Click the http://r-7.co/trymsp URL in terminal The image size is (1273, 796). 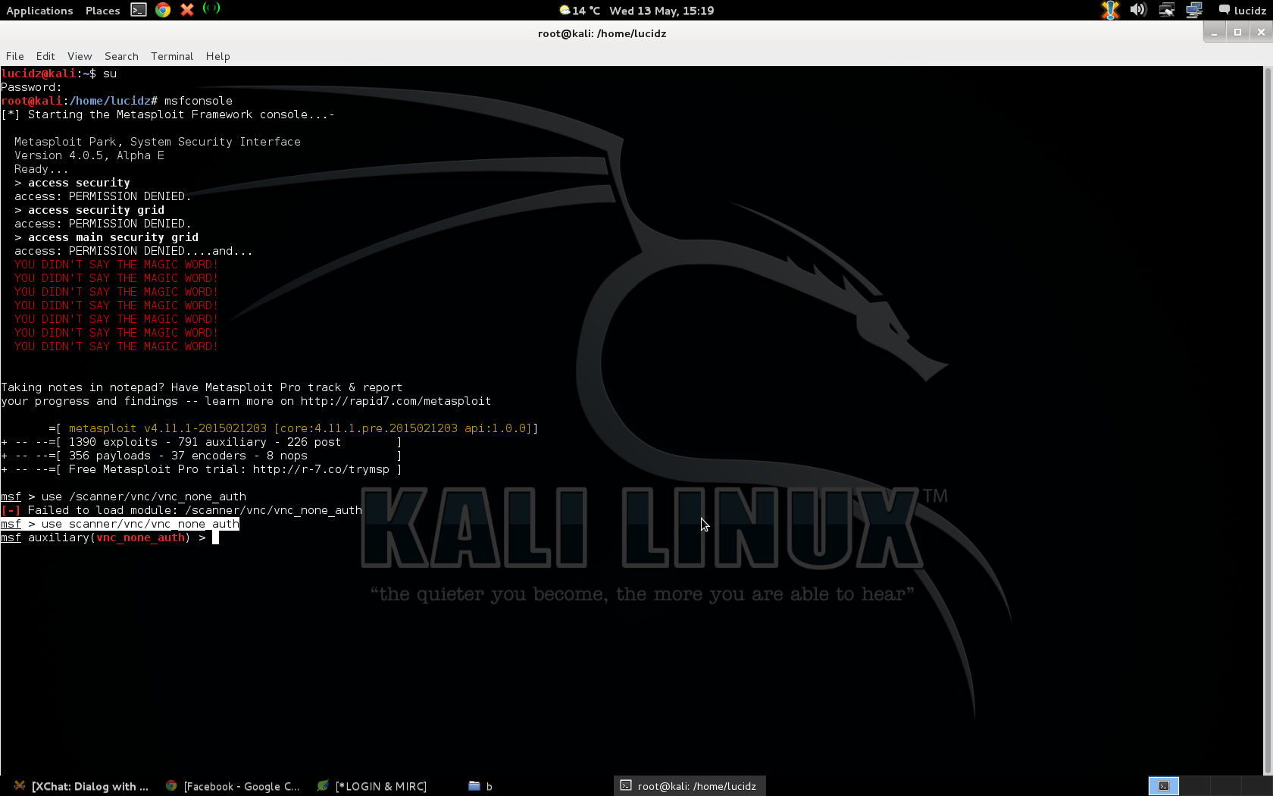click(x=321, y=469)
